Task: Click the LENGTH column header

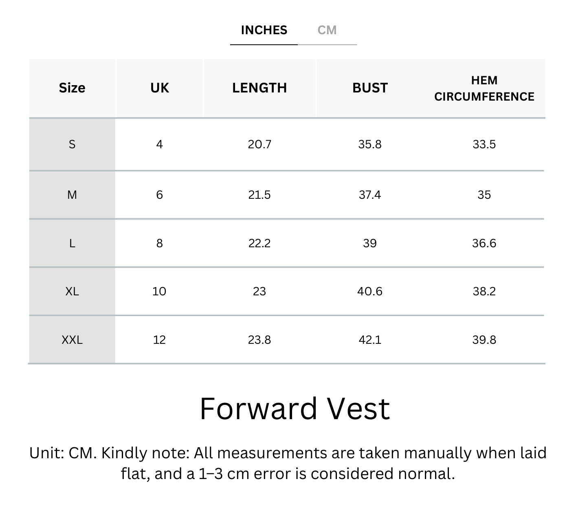Action: tap(259, 88)
